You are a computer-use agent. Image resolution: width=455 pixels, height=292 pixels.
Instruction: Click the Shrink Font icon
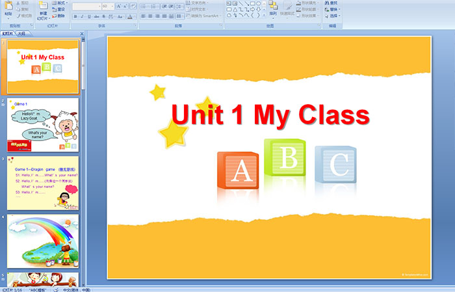(x=125, y=6)
